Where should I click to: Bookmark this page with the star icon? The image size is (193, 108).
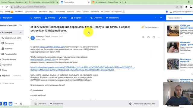pos(181,7)
